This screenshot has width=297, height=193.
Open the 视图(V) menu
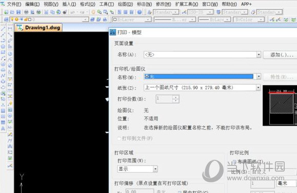tap(51, 4)
